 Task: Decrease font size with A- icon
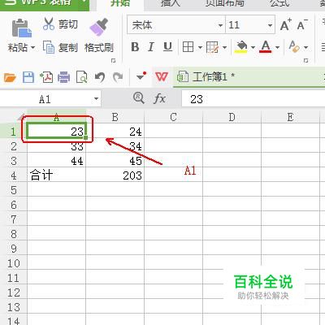(302, 25)
